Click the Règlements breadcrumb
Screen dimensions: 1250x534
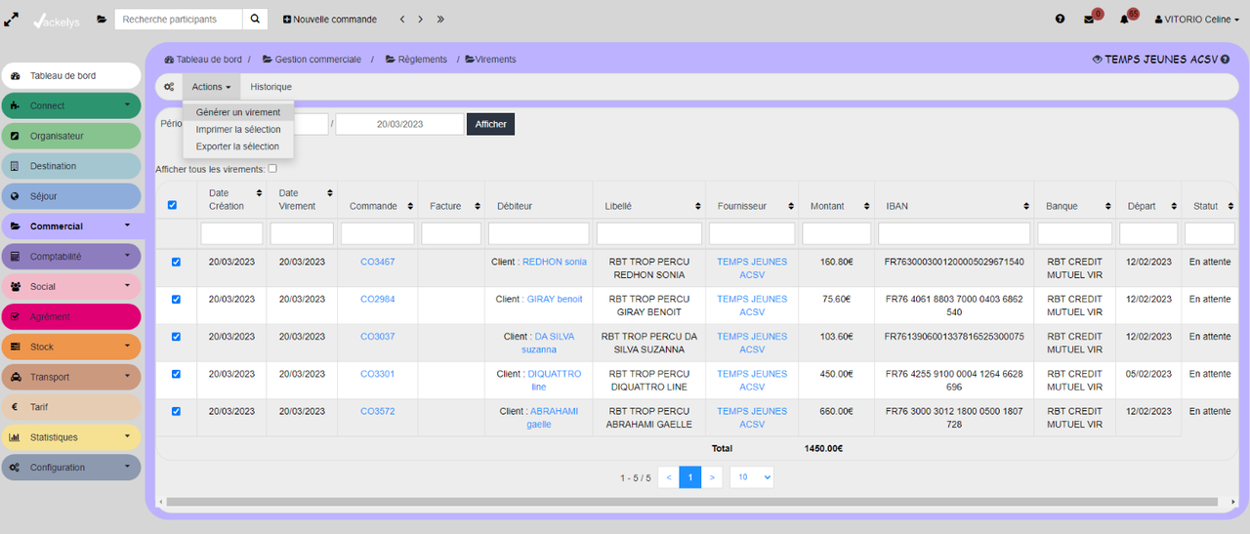point(416,60)
